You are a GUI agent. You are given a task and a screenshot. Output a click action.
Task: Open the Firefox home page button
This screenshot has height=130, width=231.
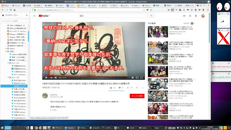(14, 10)
